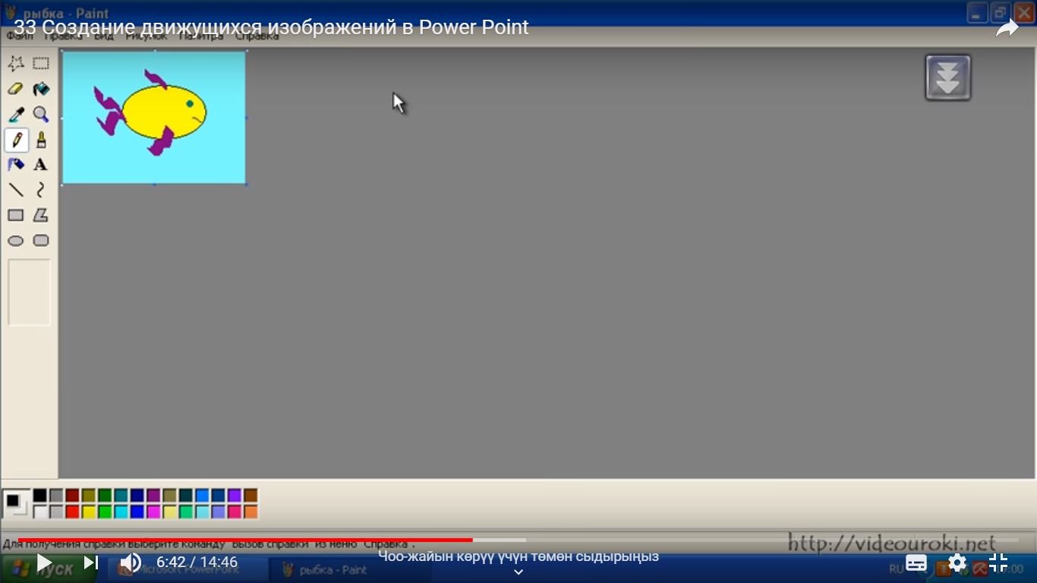Toggle video subtitles button
This screenshot has width=1037, height=583.
[x=916, y=563]
